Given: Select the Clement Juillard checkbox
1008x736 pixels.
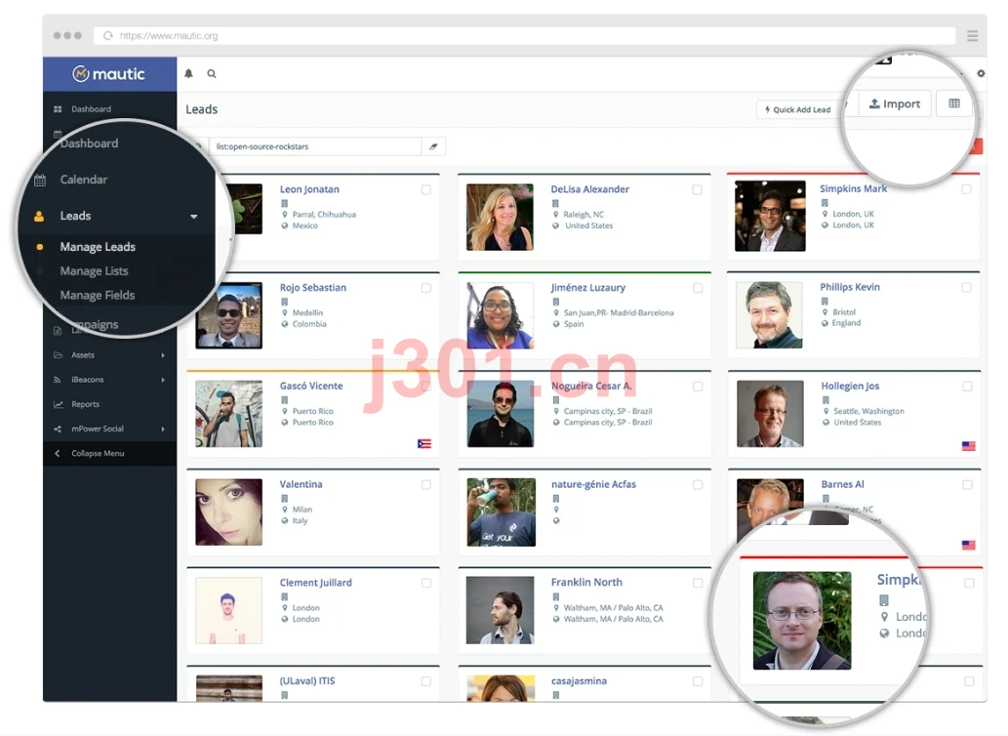Looking at the screenshot, I should coord(426,583).
